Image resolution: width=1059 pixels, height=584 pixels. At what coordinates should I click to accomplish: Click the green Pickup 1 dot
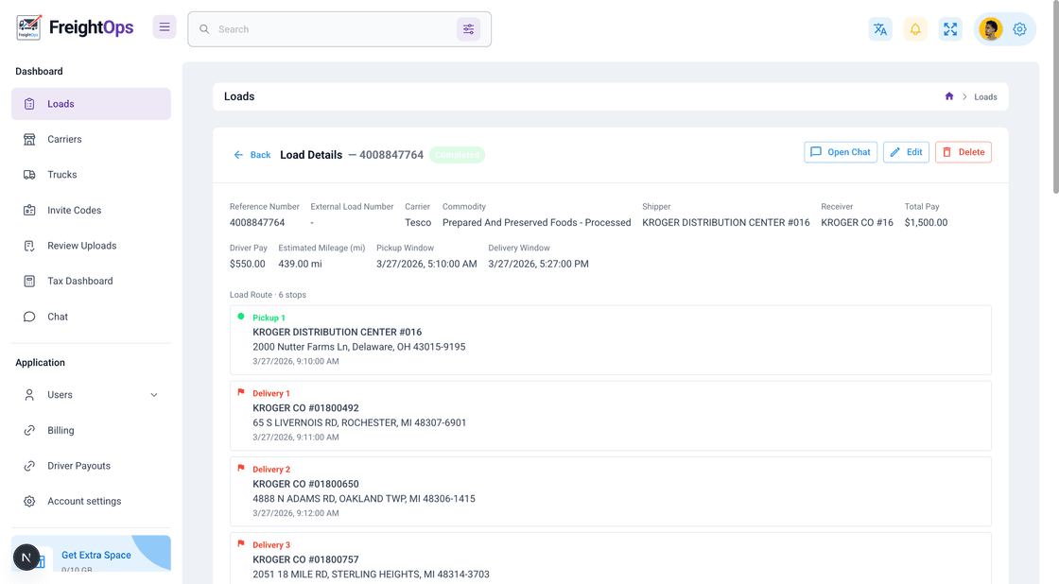[241, 316]
